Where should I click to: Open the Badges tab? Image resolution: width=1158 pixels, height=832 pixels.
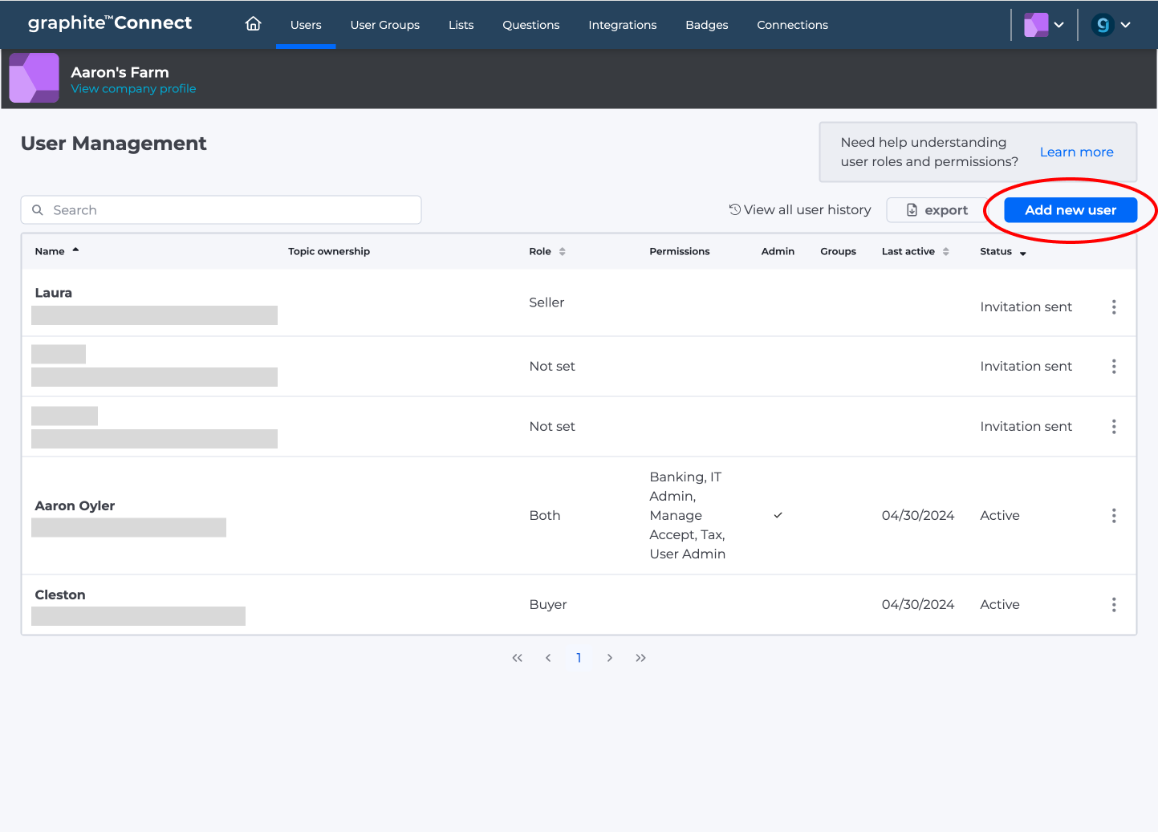(x=707, y=25)
